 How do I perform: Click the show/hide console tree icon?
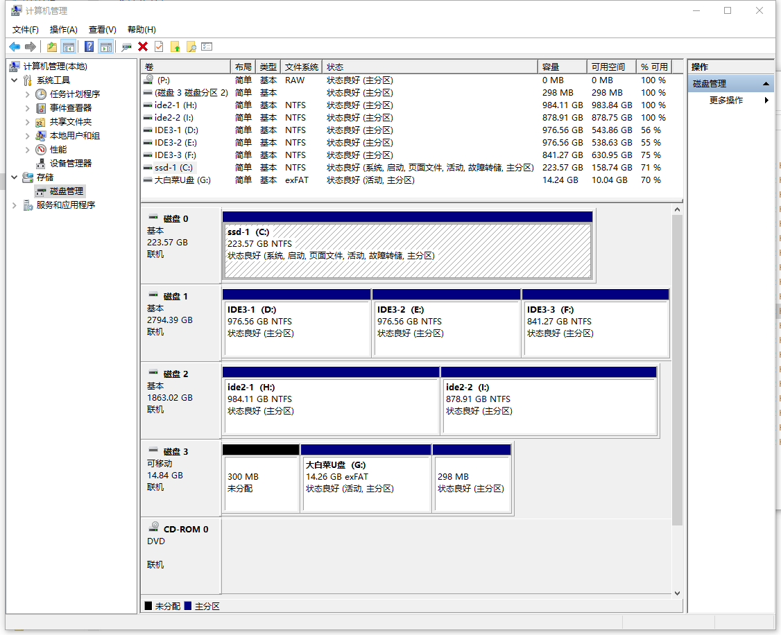coord(68,46)
